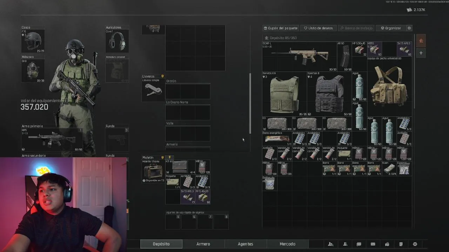Click quick-use slot 6
This screenshot has height=252, width=449.
pyautogui.click(x=189, y=222)
